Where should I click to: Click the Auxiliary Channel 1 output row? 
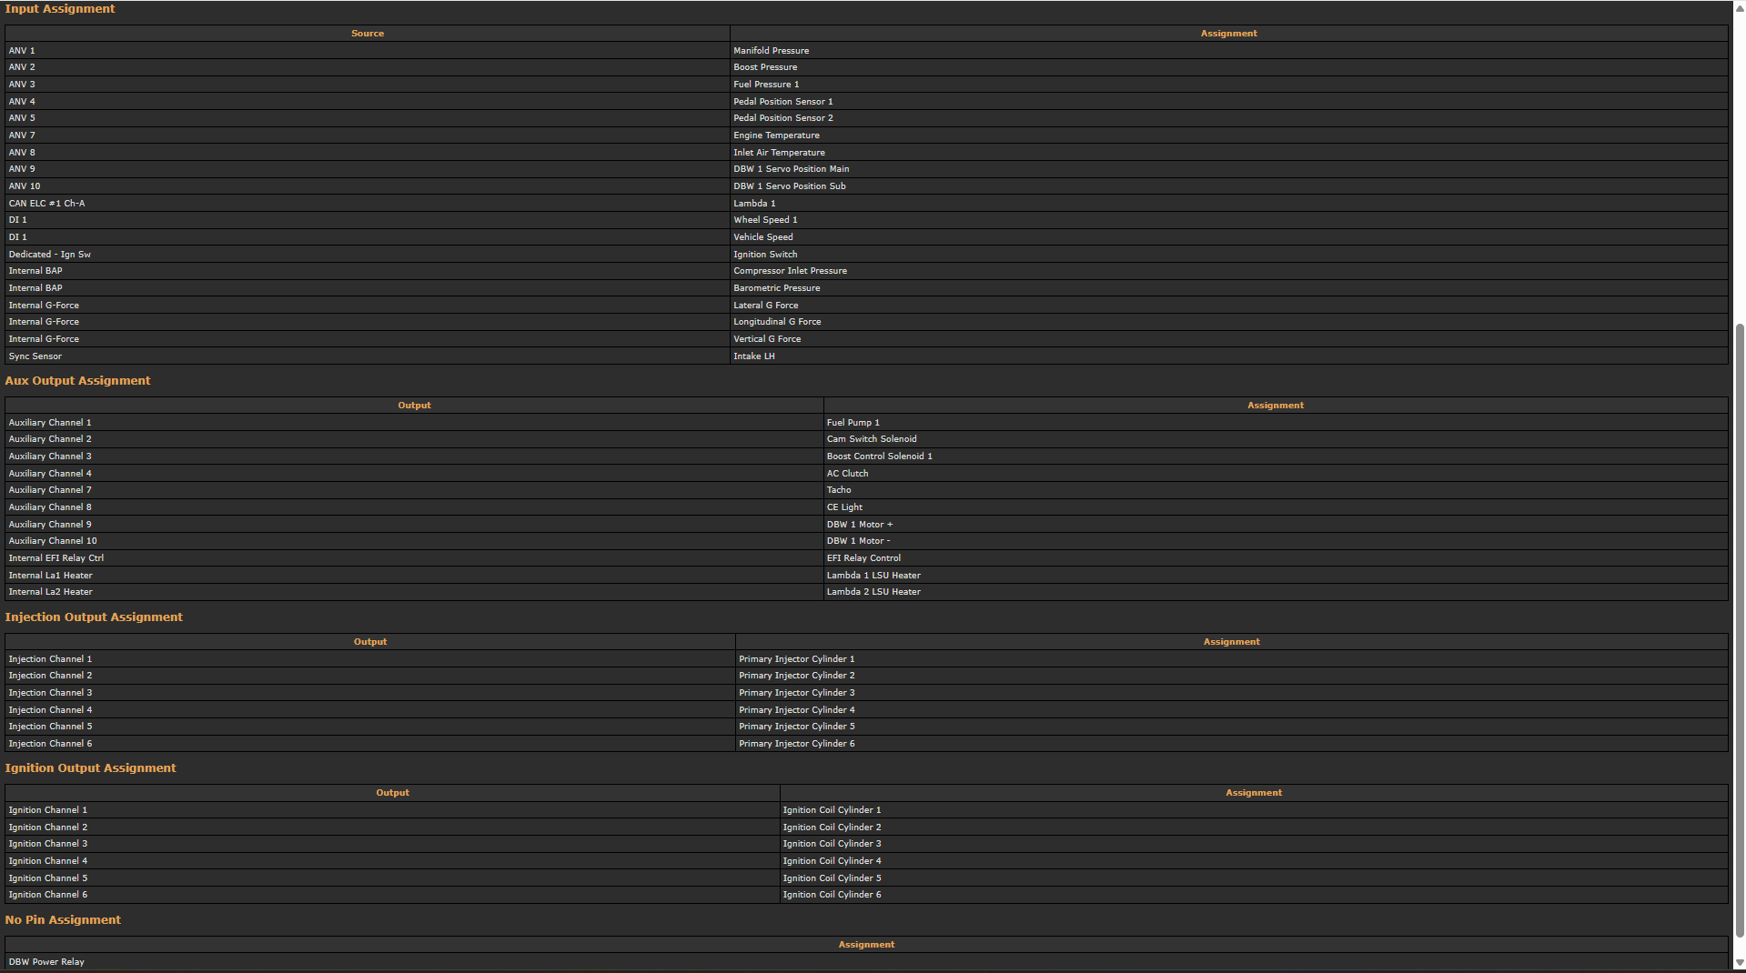[50, 423]
